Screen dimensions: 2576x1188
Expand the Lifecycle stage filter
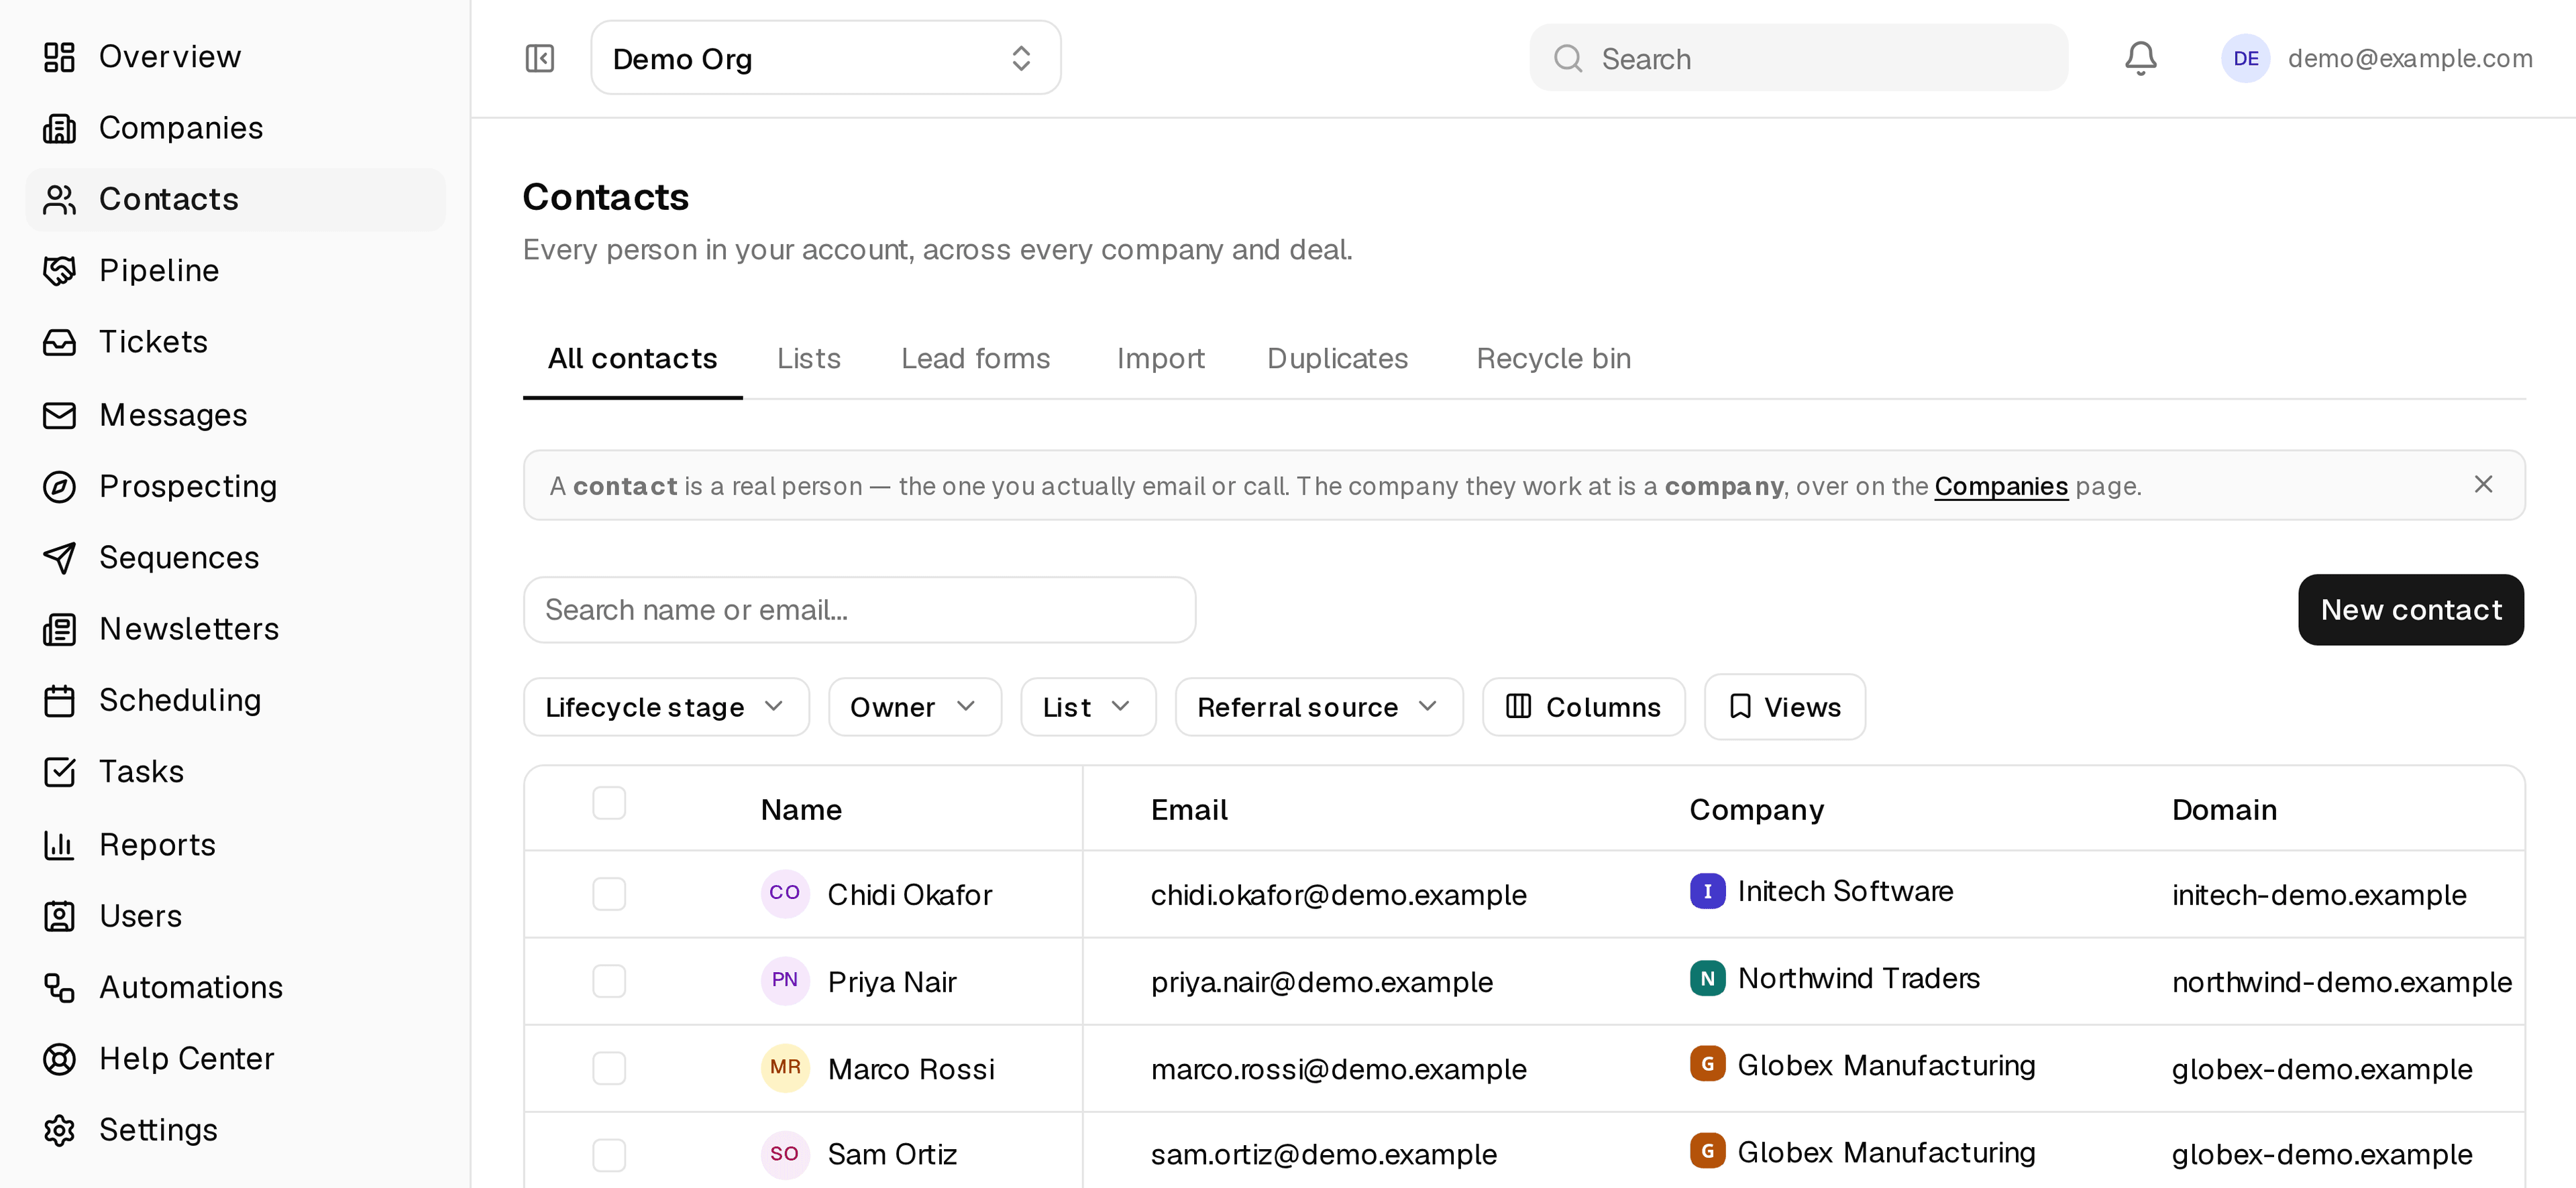pyautogui.click(x=666, y=707)
